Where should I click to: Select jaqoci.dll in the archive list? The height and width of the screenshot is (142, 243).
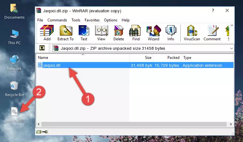point(136,65)
